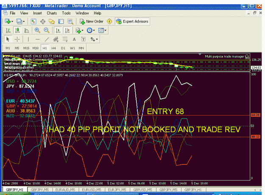Open the Strategy Tester icon
The height and width of the screenshot is (195, 265).
pos(70,22)
